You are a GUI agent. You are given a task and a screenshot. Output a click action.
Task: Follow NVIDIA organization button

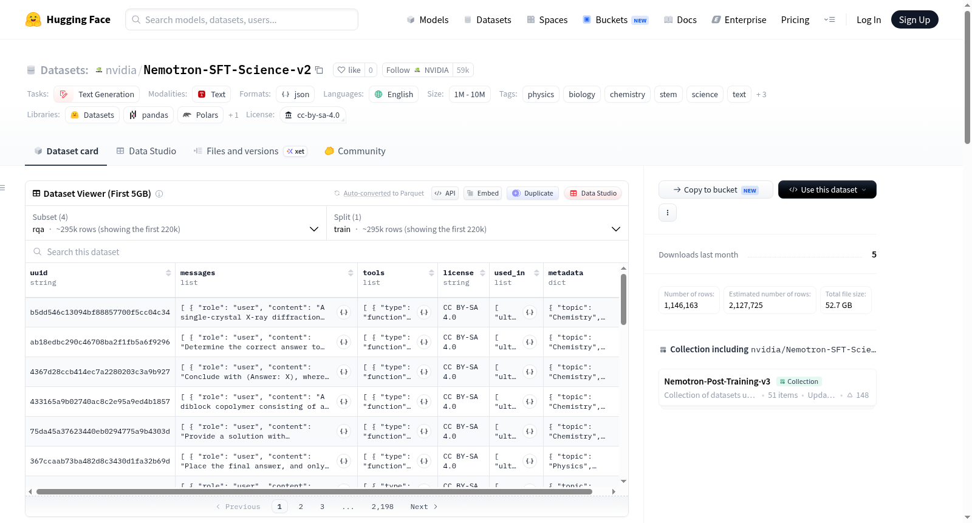coord(418,70)
